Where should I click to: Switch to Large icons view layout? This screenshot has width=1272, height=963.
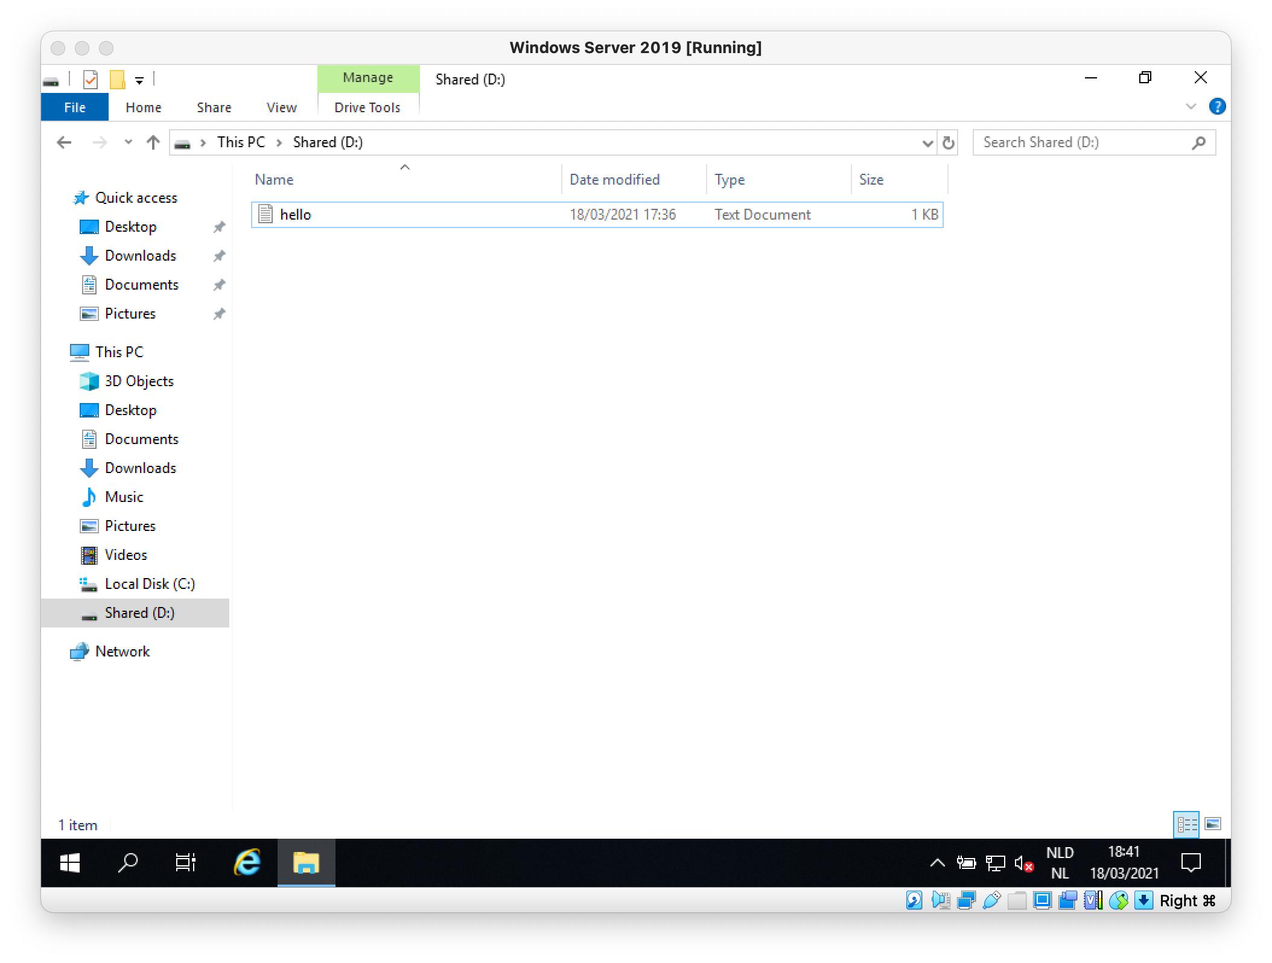coord(1213,824)
